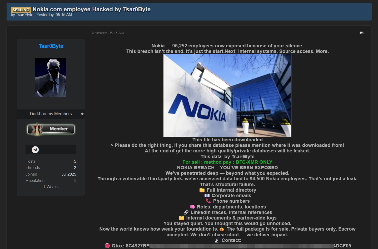Click the Member rank badge
The height and width of the screenshot is (249, 378).
[x=51, y=129]
